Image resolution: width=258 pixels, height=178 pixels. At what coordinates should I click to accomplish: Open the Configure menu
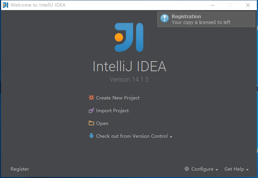tap(202, 169)
